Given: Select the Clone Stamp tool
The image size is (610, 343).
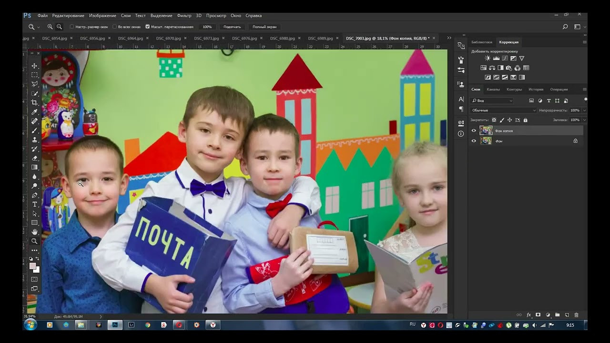Looking at the screenshot, I should 34,140.
